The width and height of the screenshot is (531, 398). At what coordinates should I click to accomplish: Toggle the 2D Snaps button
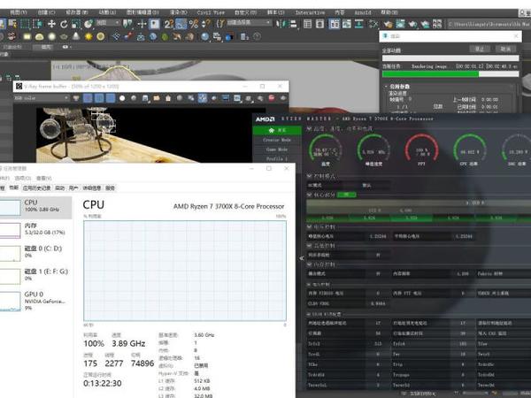169,24
